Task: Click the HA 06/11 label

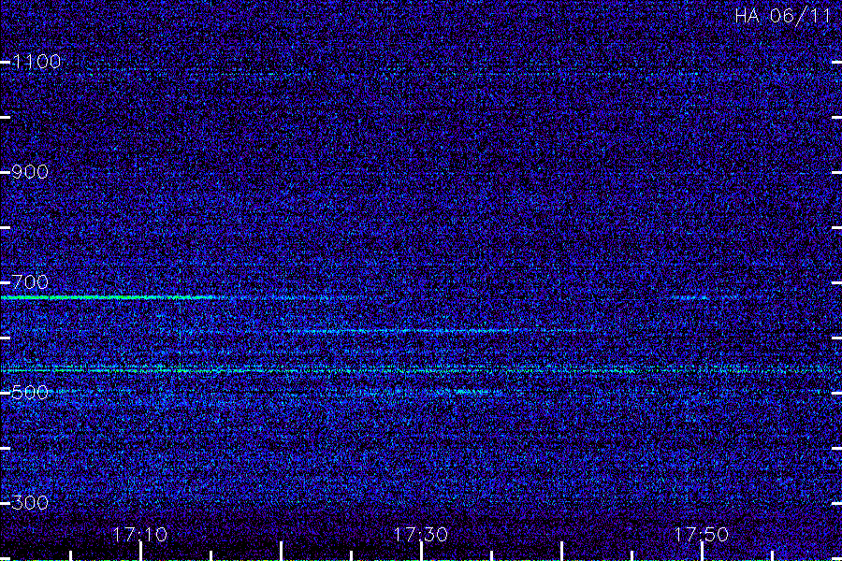Action: 783,16
